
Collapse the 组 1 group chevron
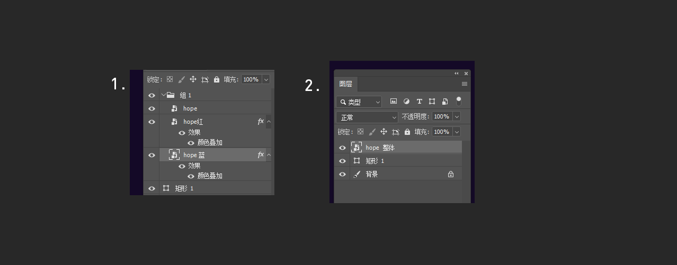tap(163, 95)
